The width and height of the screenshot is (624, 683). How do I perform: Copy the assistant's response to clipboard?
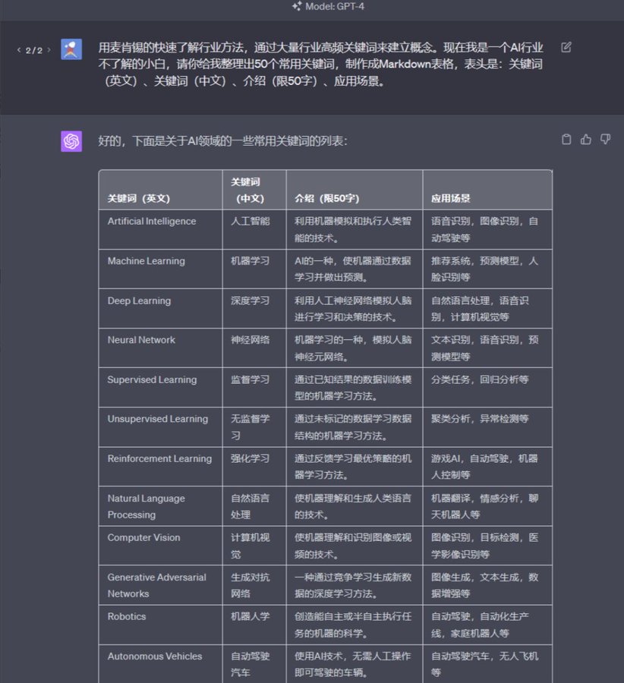566,140
